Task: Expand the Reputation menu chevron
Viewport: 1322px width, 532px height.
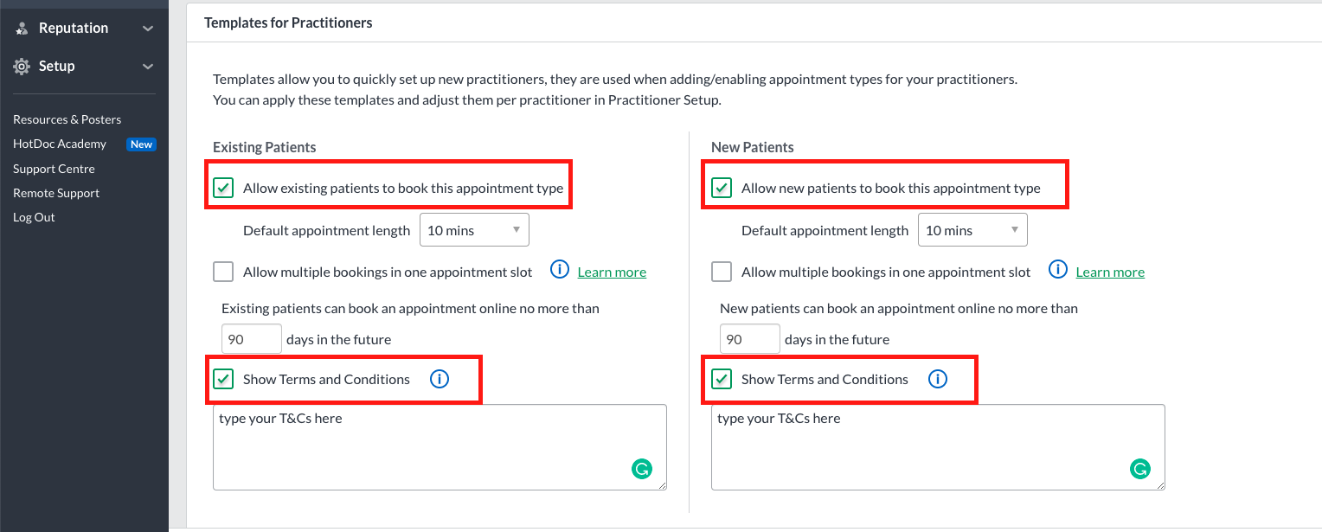Action: click(x=148, y=29)
